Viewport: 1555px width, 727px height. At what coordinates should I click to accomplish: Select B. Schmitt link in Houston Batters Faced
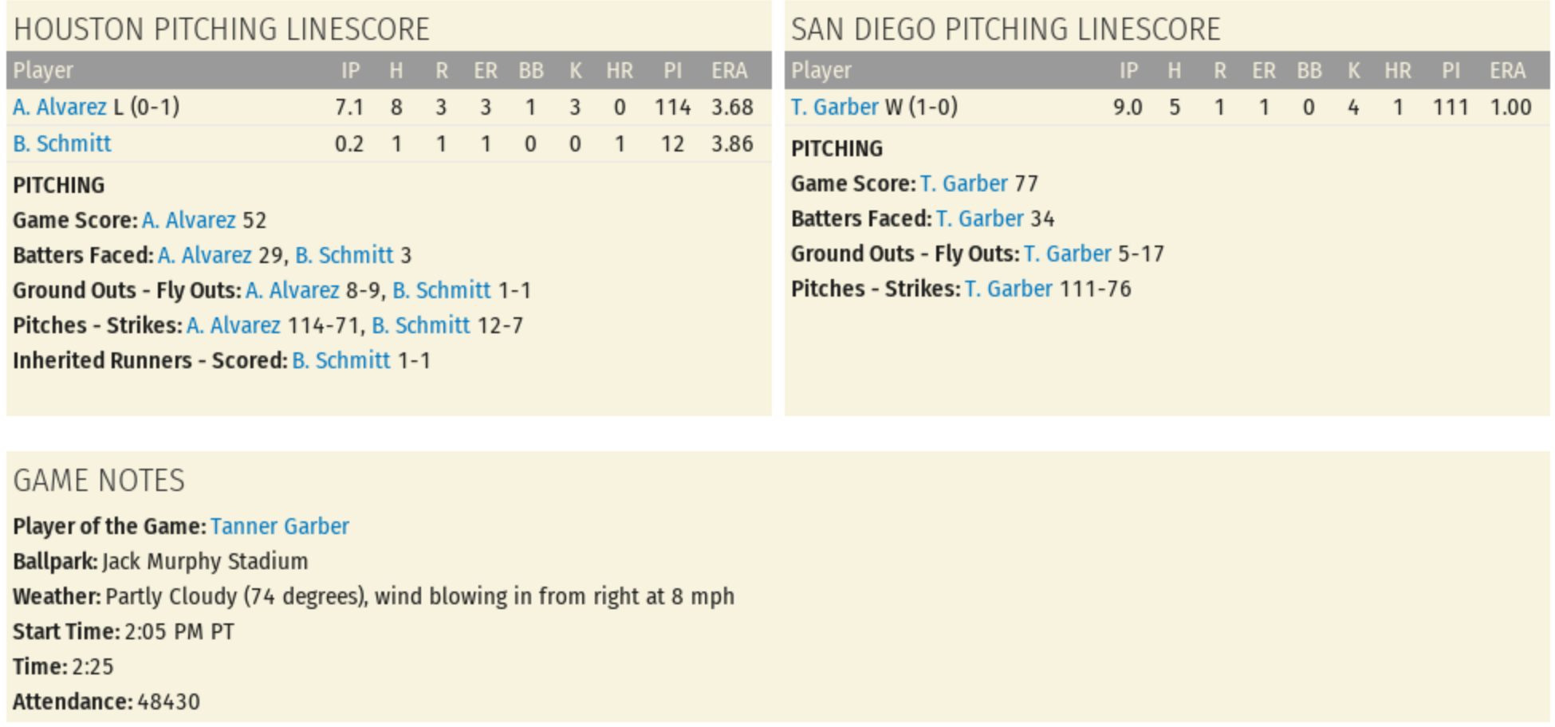(x=344, y=255)
